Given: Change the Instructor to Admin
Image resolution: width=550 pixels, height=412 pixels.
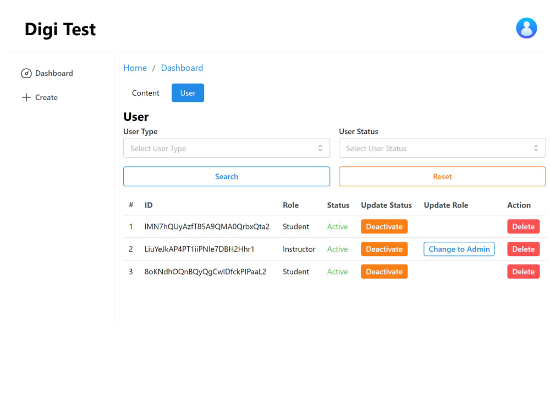Looking at the screenshot, I should [x=459, y=249].
